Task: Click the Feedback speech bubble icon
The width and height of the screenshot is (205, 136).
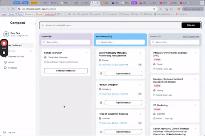Action: 5,68
